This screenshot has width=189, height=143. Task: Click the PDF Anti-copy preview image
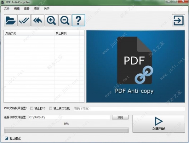[x=135, y=66]
